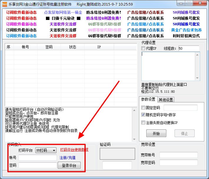Focus the 线程数 input field
Image resolution: width=209 pixels, height=179 pixels.
pos(189,48)
